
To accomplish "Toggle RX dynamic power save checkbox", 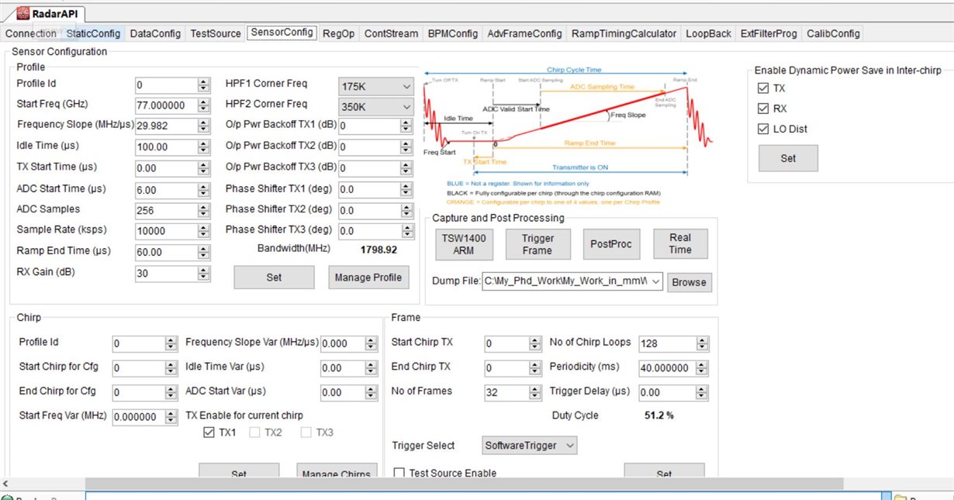I will (762, 109).
